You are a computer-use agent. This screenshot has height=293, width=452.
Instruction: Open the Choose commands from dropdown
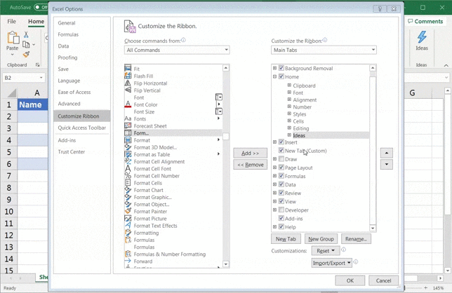click(x=177, y=50)
